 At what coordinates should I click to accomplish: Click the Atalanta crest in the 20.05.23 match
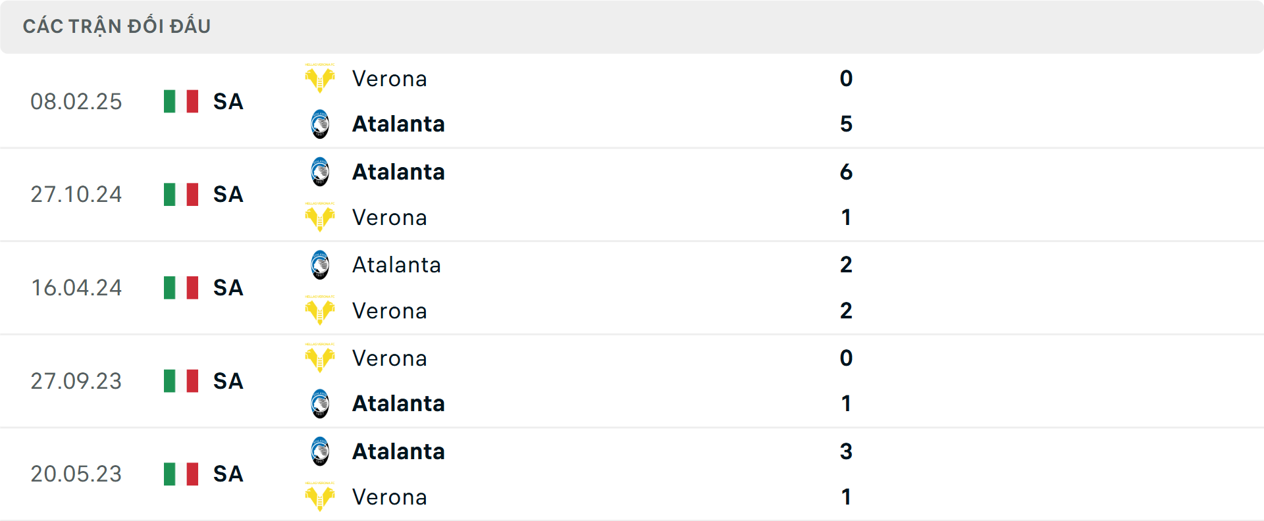pos(320,451)
